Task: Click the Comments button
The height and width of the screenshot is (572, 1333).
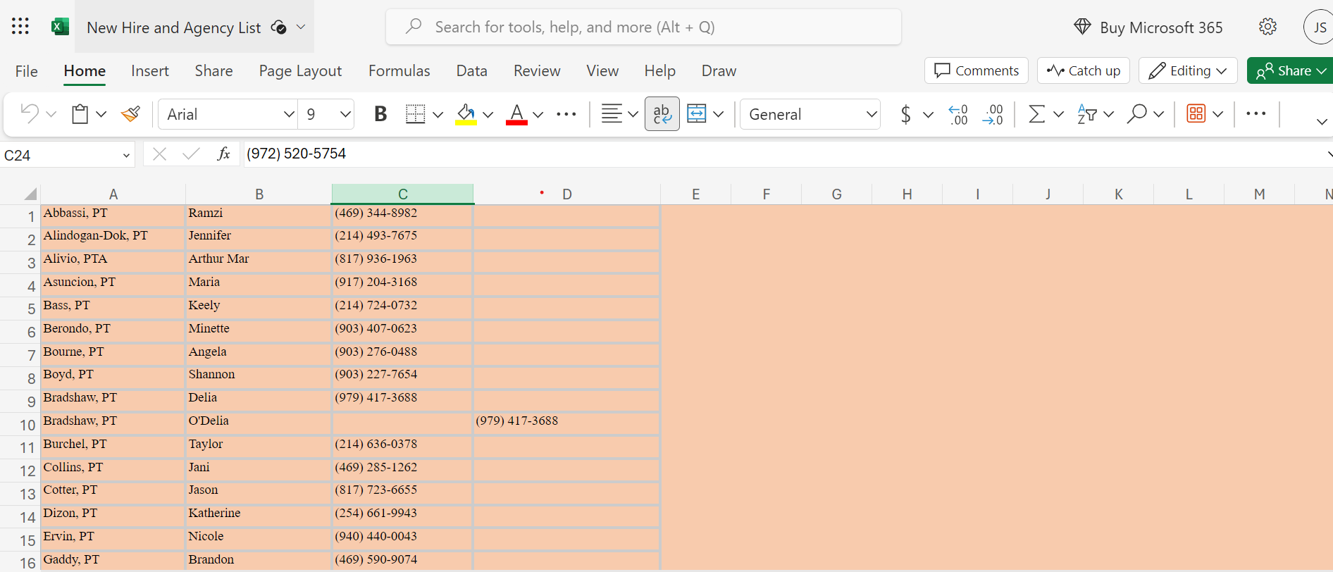Action: click(976, 70)
